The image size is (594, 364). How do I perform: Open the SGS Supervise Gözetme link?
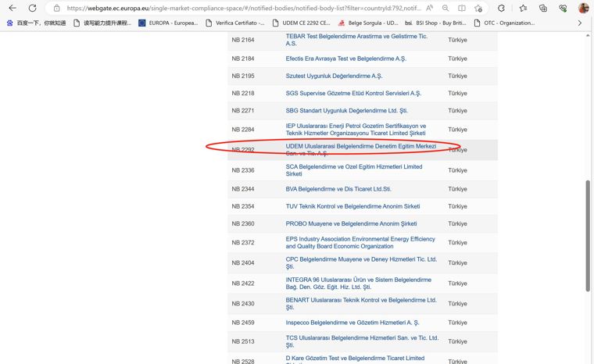point(353,93)
